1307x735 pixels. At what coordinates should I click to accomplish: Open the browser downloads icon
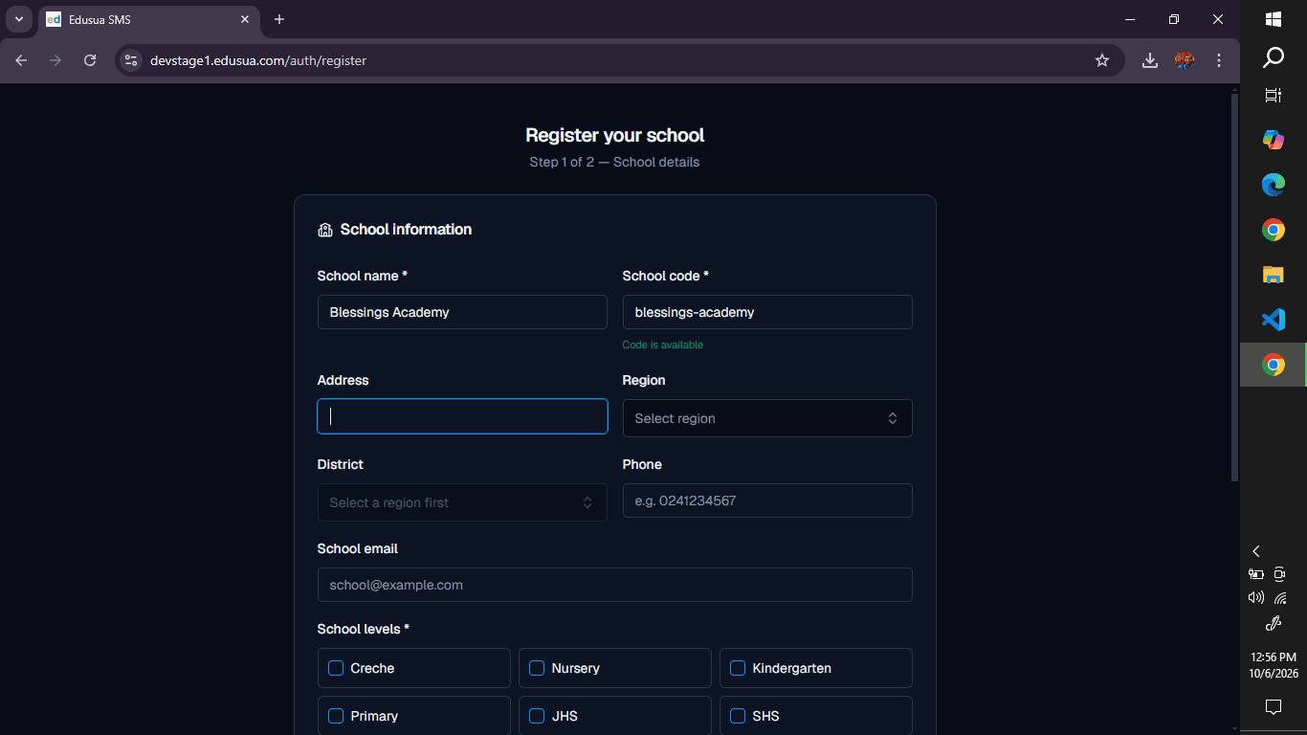pyautogui.click(x=1150, y=60)
